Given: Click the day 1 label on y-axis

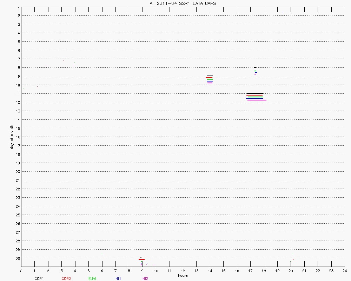Looking at the screenshot, I should [x=18, y=7].
